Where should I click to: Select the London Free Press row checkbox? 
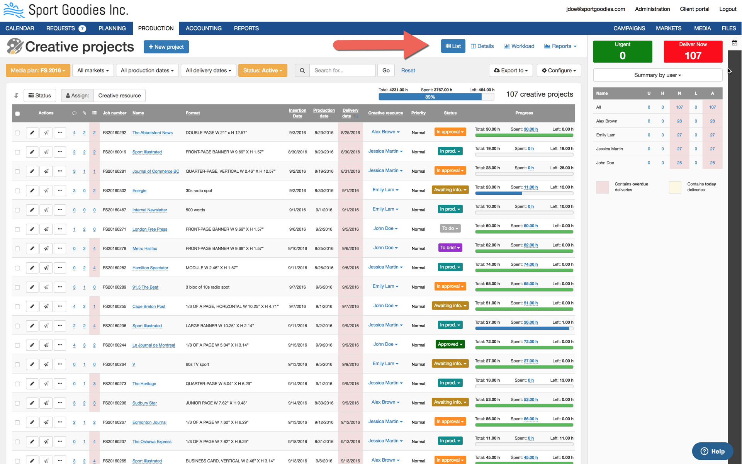[x=17, y=229]
